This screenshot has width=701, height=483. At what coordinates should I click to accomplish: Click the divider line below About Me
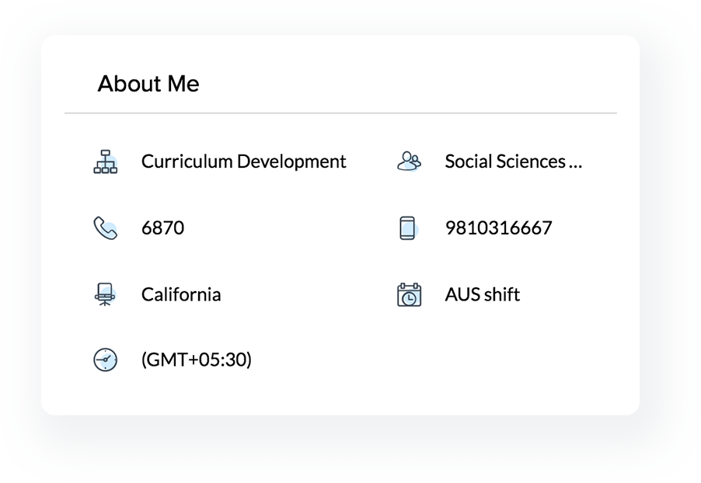(340, 113)
